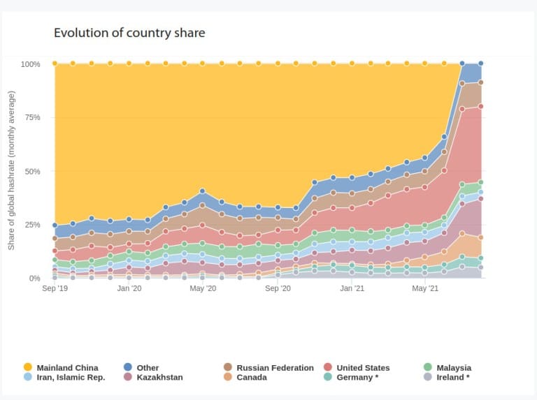Select the first Other data point at Sep '19

tap(55, 225)
